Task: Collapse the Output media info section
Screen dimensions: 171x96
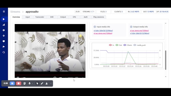Action: tap(131, 27)
